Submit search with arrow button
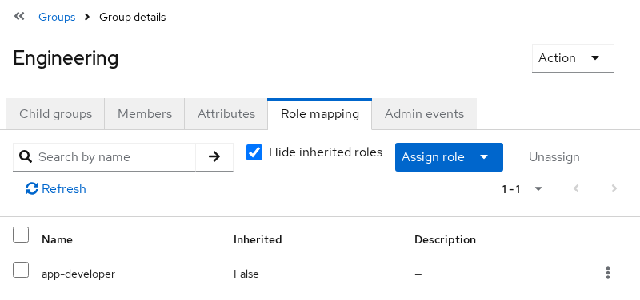640x300 pixels. pyautogui.click(x=214, y=156)
